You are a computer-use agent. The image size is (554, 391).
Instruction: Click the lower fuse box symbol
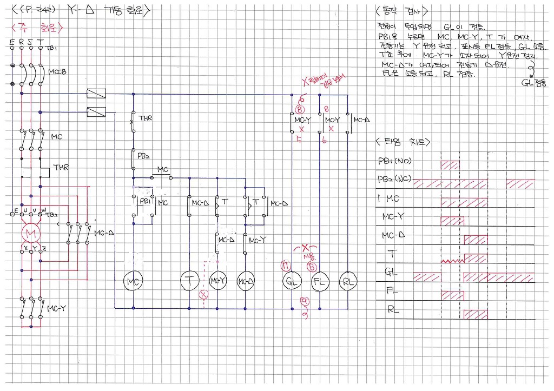pos(96,112)
